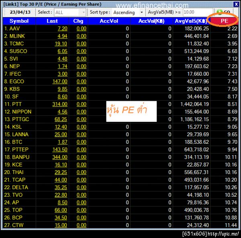Click the PE column header
Image resolution: width=241 pixels, height=238 pixels.
point(224,21)
